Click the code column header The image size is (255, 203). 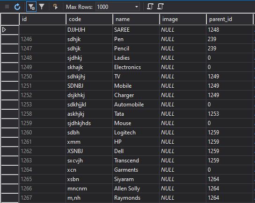(89, 19)
